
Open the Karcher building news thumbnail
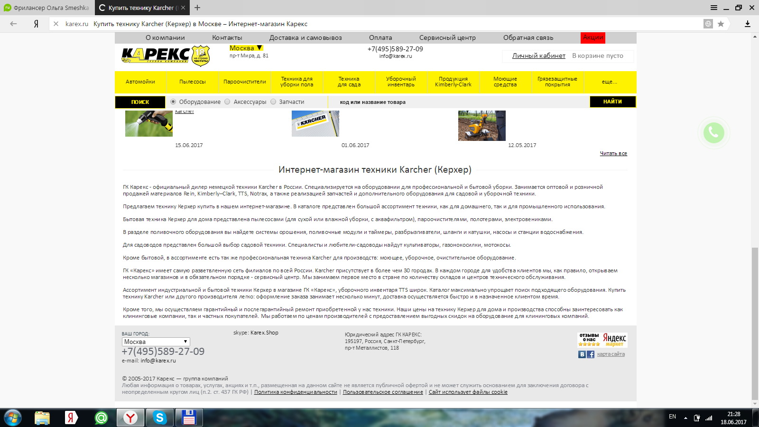(x=315, y=123)
